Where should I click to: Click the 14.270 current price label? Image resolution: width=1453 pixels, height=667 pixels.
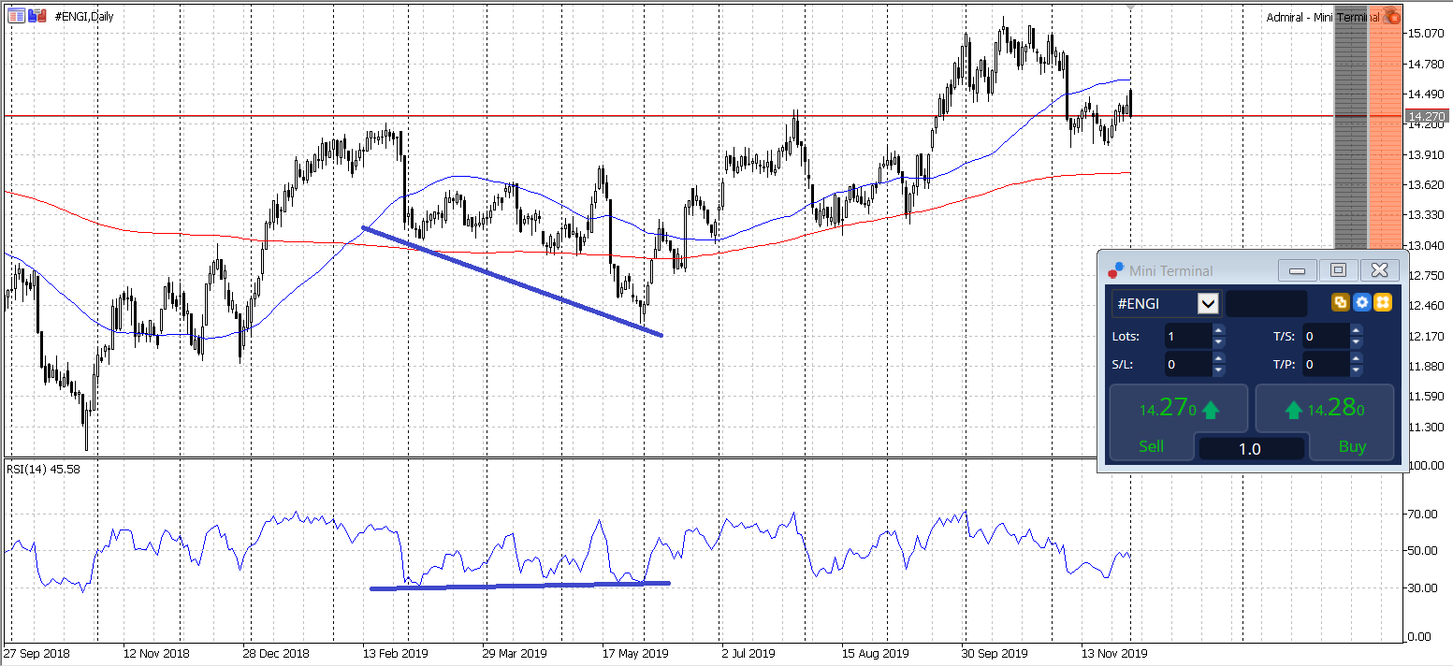[1426, 116]
